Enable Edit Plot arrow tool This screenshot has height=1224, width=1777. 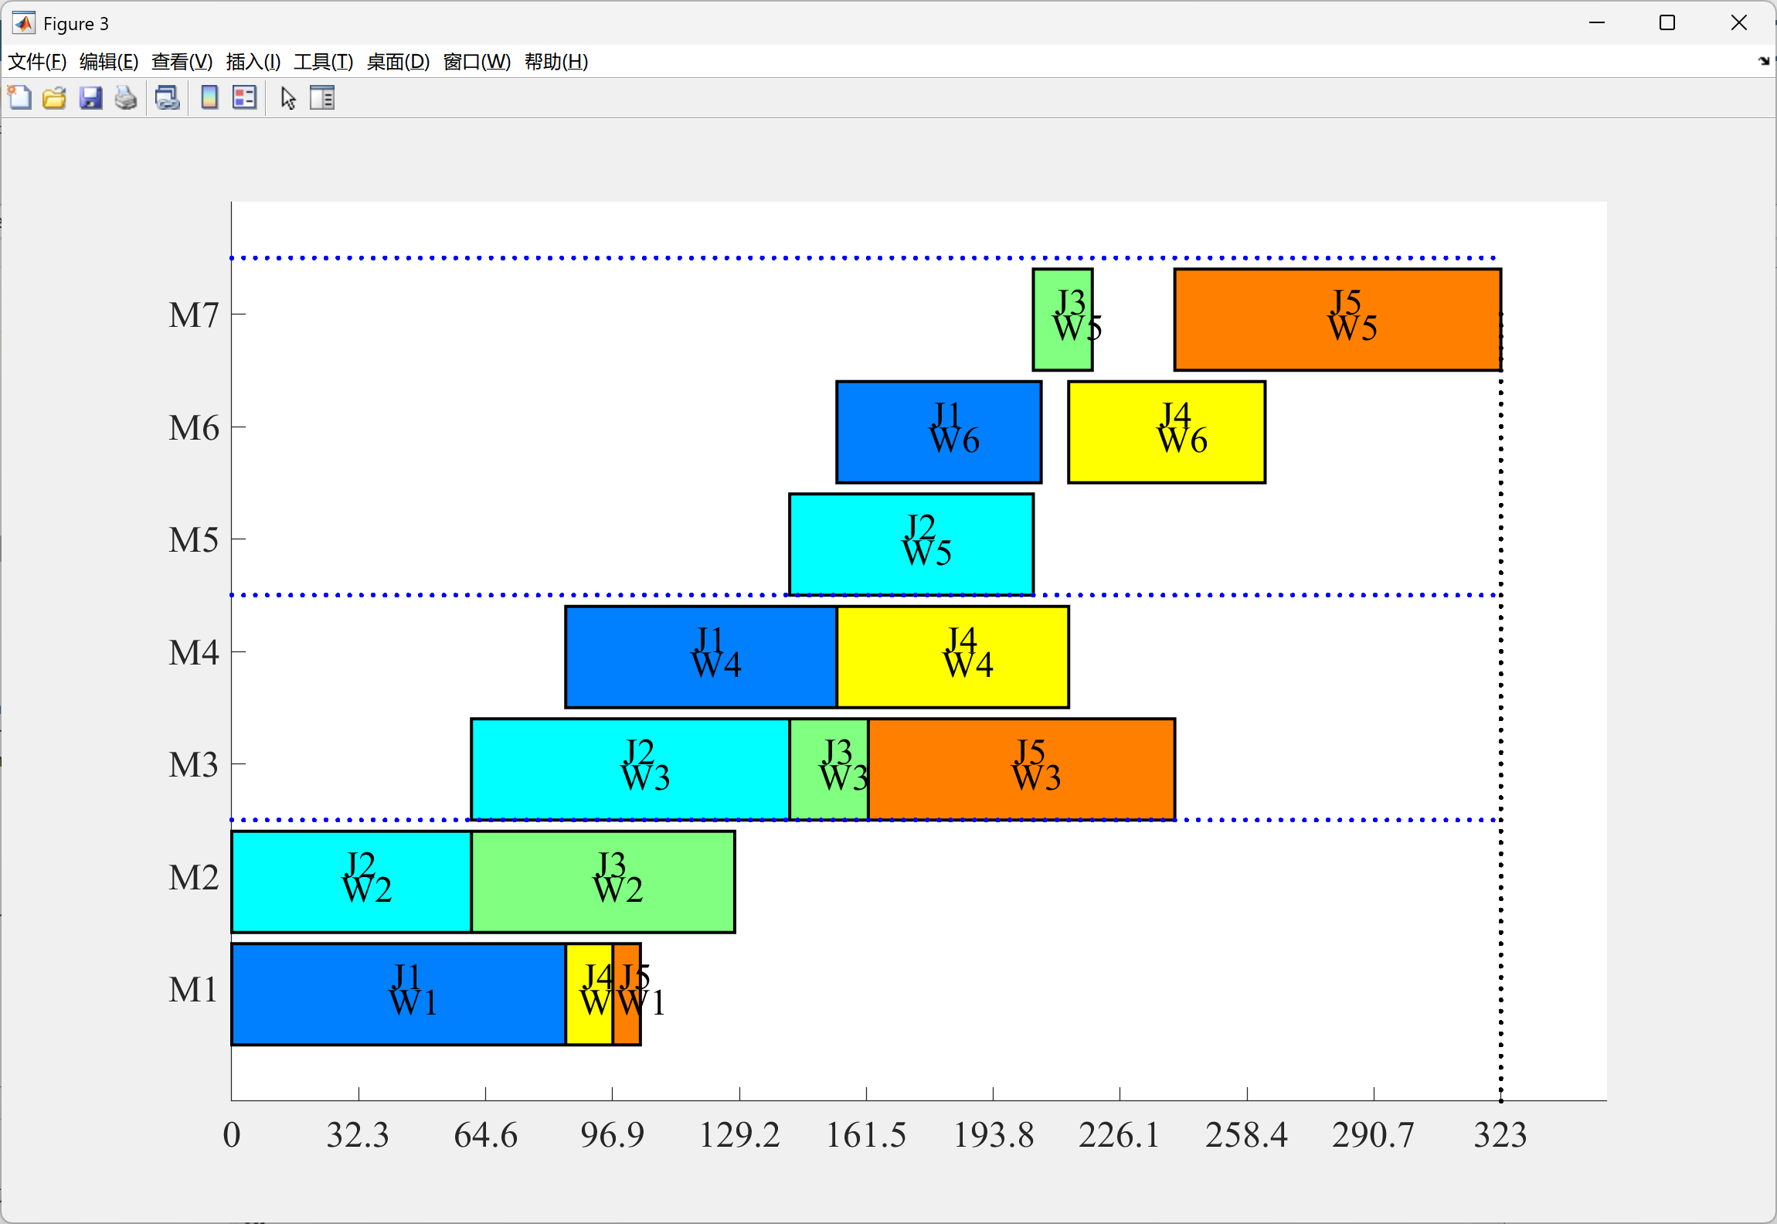288,98
